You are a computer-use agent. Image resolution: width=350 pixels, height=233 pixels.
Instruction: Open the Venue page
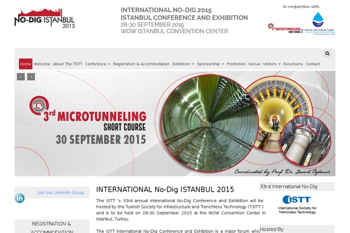tap(254, 64)
